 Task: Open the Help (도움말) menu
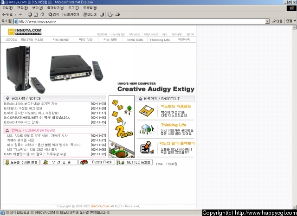[90, 8]
